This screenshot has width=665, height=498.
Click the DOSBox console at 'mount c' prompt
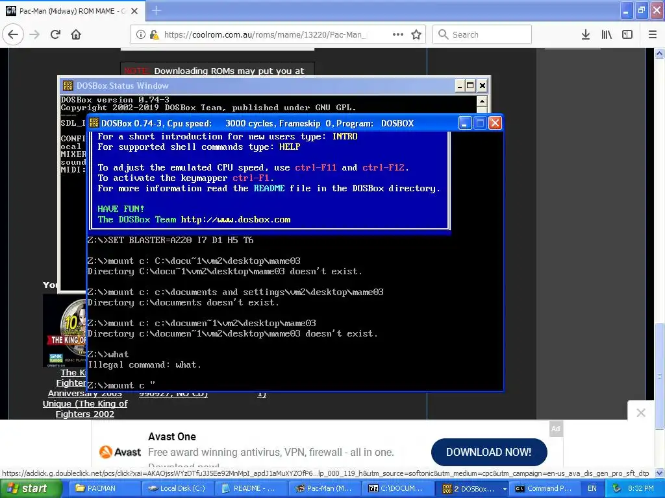tap(121, 385)
